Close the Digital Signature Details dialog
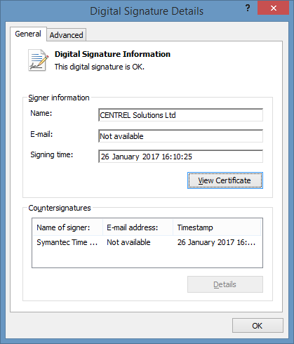Screen dimensions: 294x344 pyautogui.click(x=273, y=8)
